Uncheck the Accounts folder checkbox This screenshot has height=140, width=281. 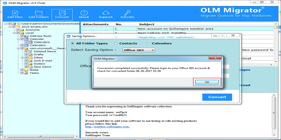(x=18, y=30)
